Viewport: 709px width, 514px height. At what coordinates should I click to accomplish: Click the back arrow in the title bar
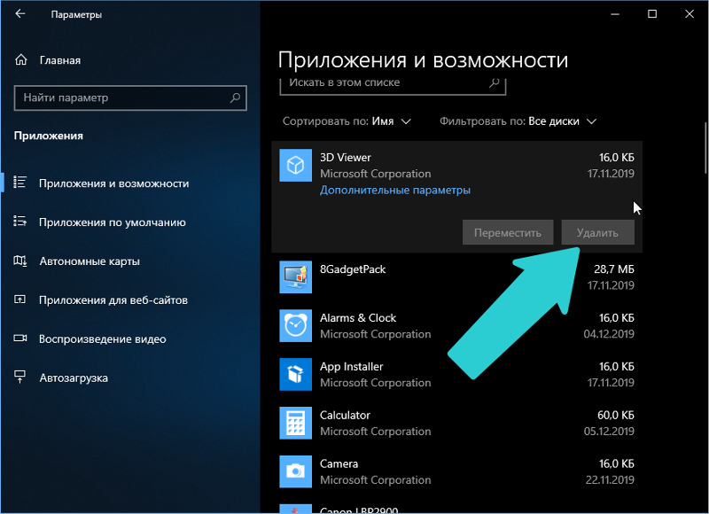19,14
